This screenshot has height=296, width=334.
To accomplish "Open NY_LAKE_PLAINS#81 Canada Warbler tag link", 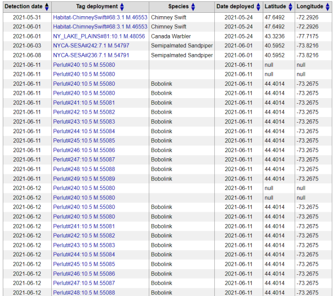I will (99, 36).
